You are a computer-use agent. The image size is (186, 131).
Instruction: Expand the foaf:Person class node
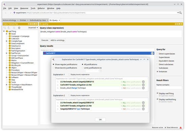[7, 53]
